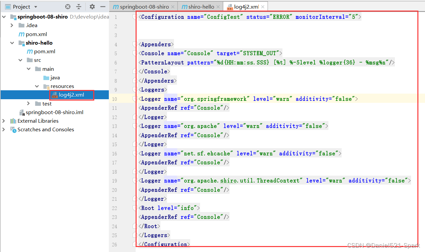Viewport: 425px width, 252px height.
Task: Click the Root level="info" line
Action: coord(169,208)
